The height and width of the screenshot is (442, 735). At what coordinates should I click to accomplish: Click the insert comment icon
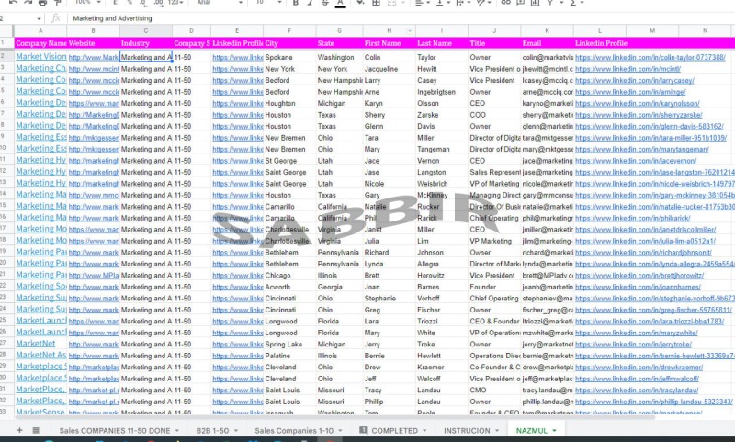(x=520, y=3)
